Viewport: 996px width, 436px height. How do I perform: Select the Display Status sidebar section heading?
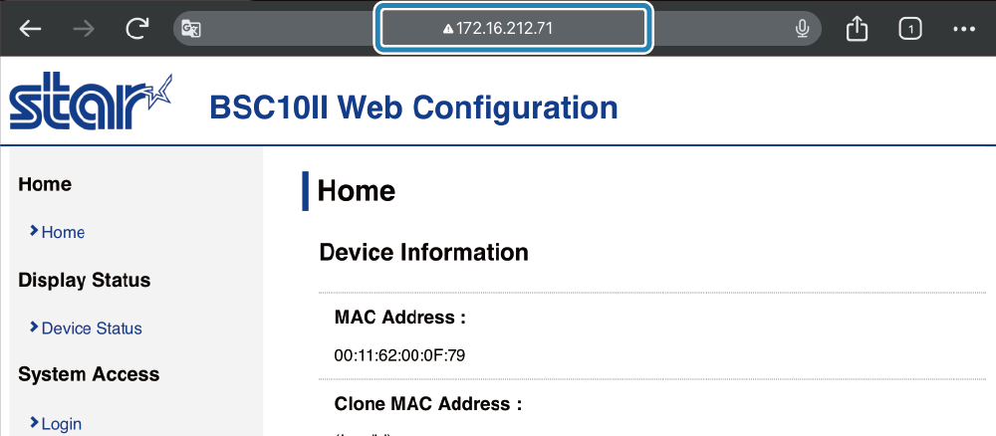tap(85, 280)
